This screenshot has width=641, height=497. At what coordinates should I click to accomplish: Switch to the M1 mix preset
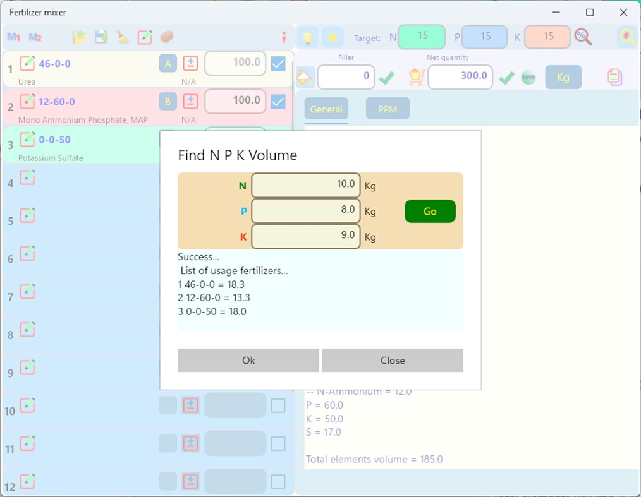[13, 37]
